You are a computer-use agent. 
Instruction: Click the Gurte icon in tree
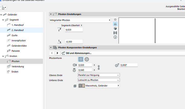tap(9, 35)
